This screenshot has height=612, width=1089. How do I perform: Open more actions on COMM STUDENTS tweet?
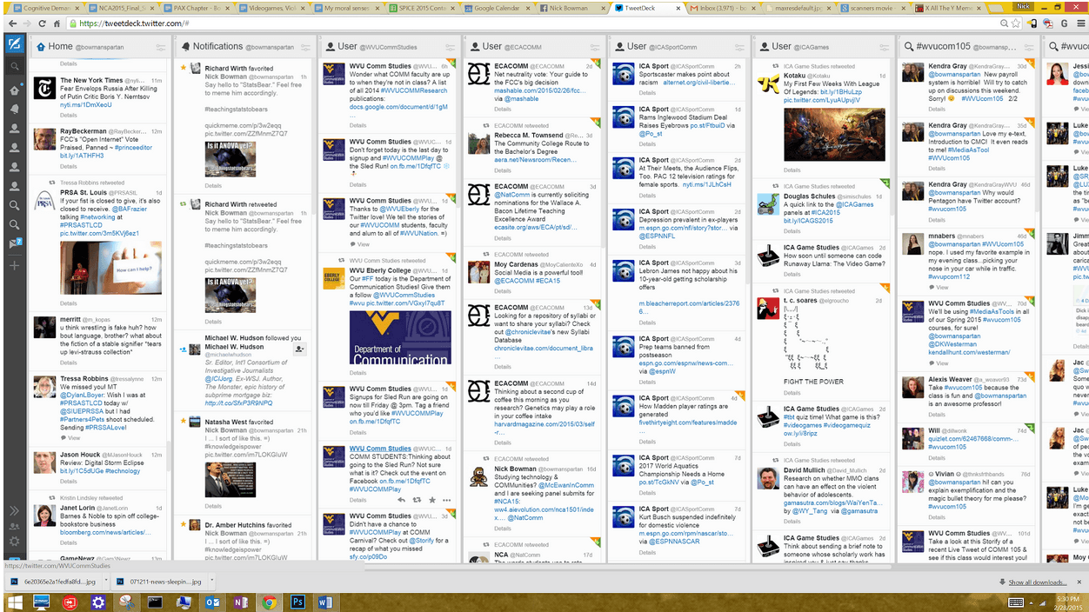click(x=447, y=501)
